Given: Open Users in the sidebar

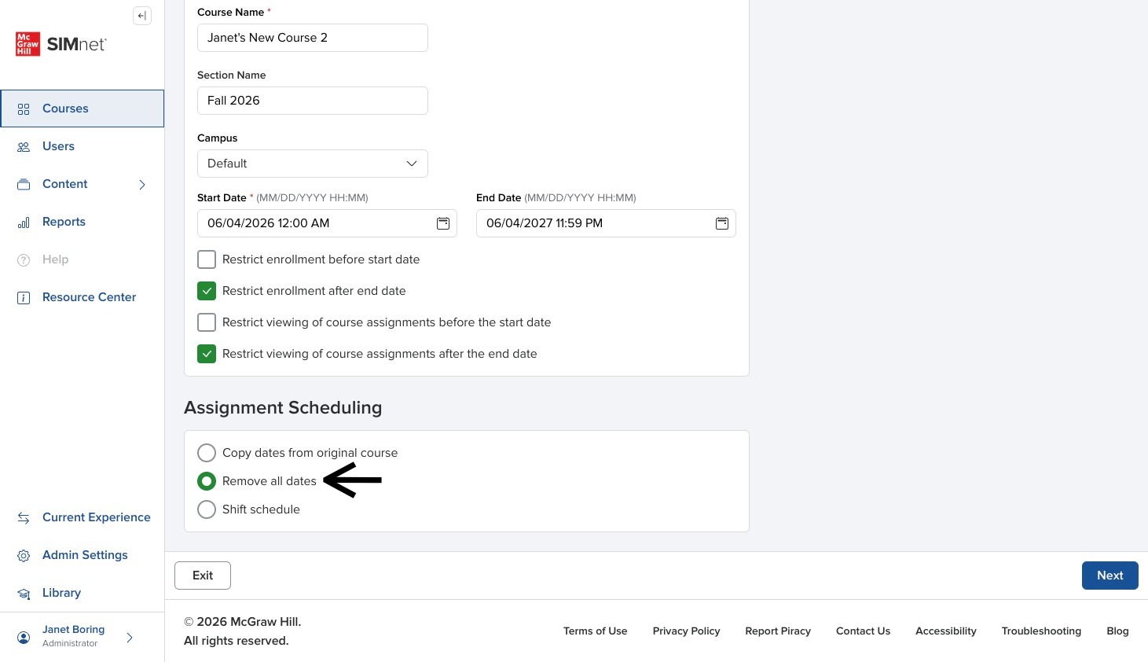Looking at the screenshot, I should click(x=83, y=146).
